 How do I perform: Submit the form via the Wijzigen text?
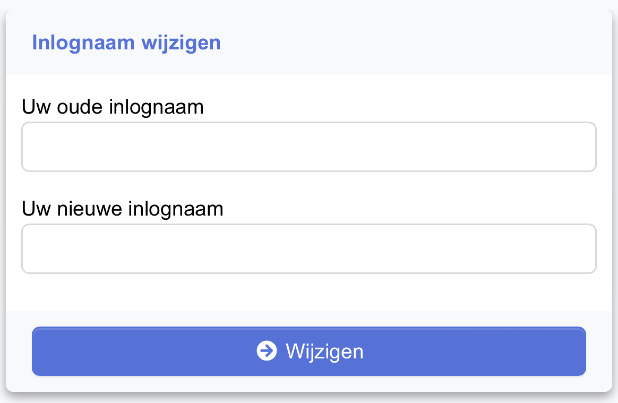click(x=324, y=351)
